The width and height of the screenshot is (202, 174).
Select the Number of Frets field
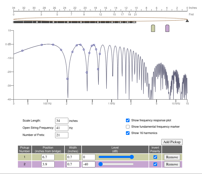61,135
